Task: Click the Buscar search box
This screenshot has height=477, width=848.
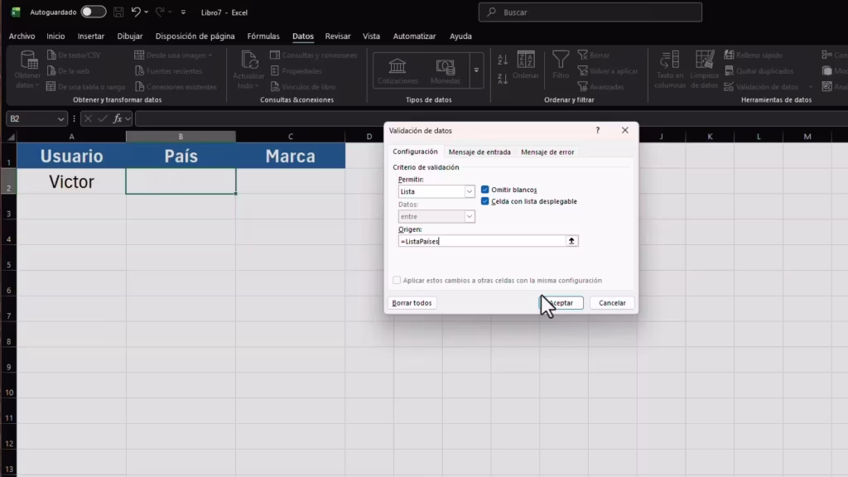Action: coord(590,12)
